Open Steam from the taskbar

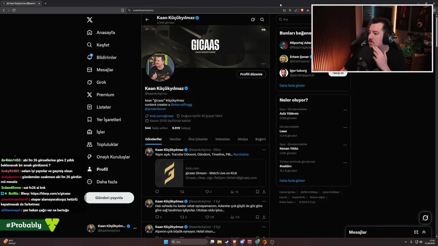[227, 242]
